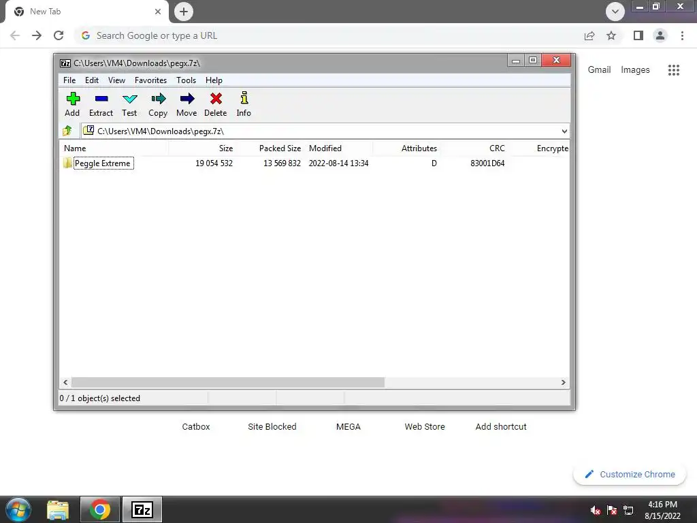The height and width of the screenshot is (523, 697).
Task: Bookmark this tab with the star icon
Action: click(611, 35)
